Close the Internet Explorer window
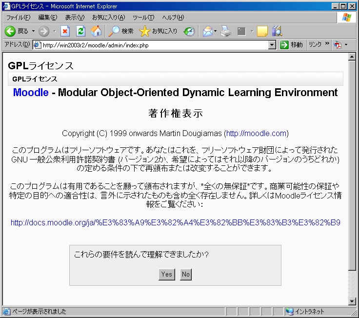This screenshot has height=318, width=359. (352, 6)
